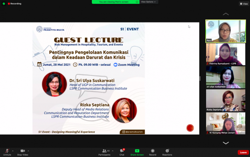Click the 'S1 | EVENT' label on the slide
This screenshot has width=250, height=157.
pyautogui.click(x=129, y=29)
